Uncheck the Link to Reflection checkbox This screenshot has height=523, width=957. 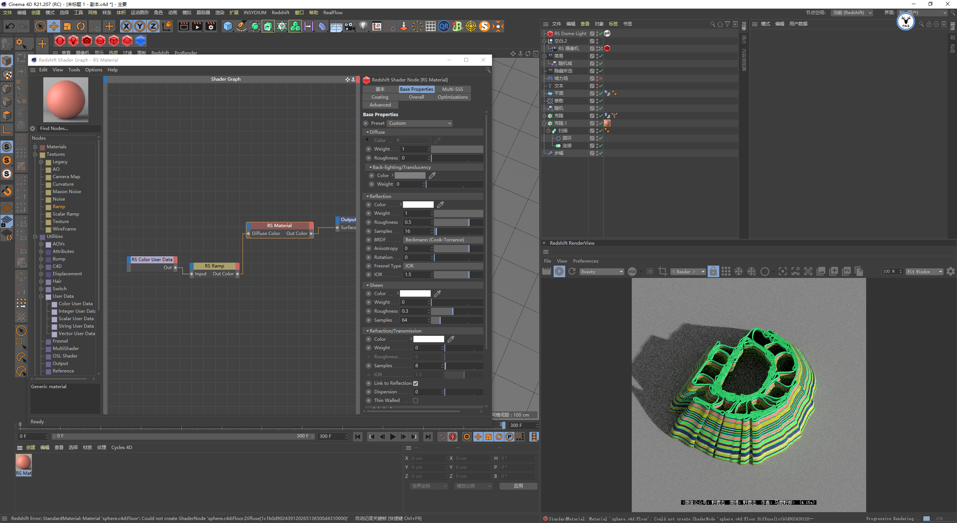[x=415, y=383]
